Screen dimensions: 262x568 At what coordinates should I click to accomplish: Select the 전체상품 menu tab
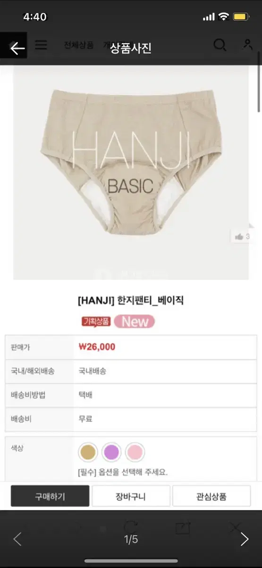(x=80, y=45)
